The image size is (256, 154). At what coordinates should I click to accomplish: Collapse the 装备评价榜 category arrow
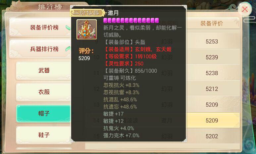coord(69,28)
